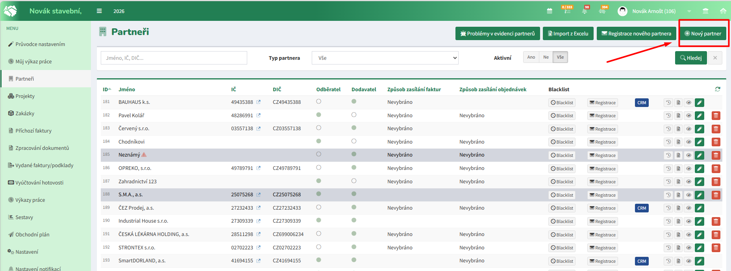Screen dimensions: 731x271
Task: Sort table by Jméno column header
Action: pyautogui.click(x=127, y=89)
